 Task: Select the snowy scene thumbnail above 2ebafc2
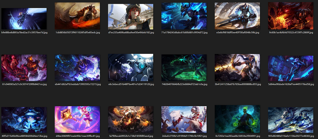tap(184, 119)
